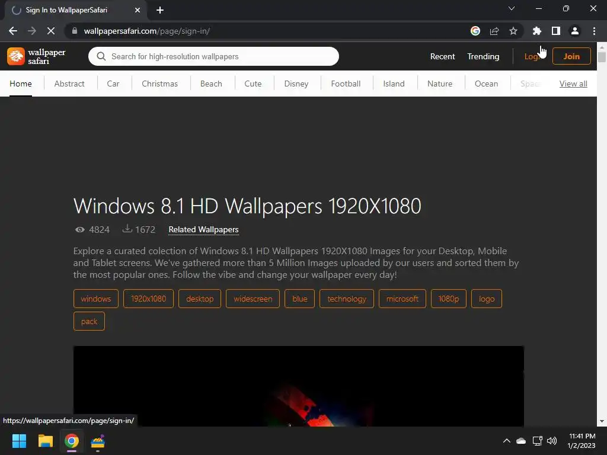Open Chrome profile avatar
This screenshot has width=607, height=455.
pyautogui.click(x=575, y=31)
